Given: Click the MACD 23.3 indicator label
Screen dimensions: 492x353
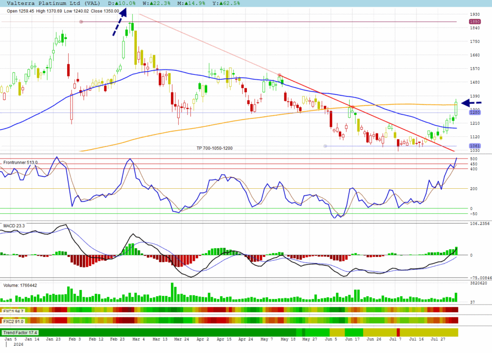Looking at the screenshot, I should [x=14, y=226].
